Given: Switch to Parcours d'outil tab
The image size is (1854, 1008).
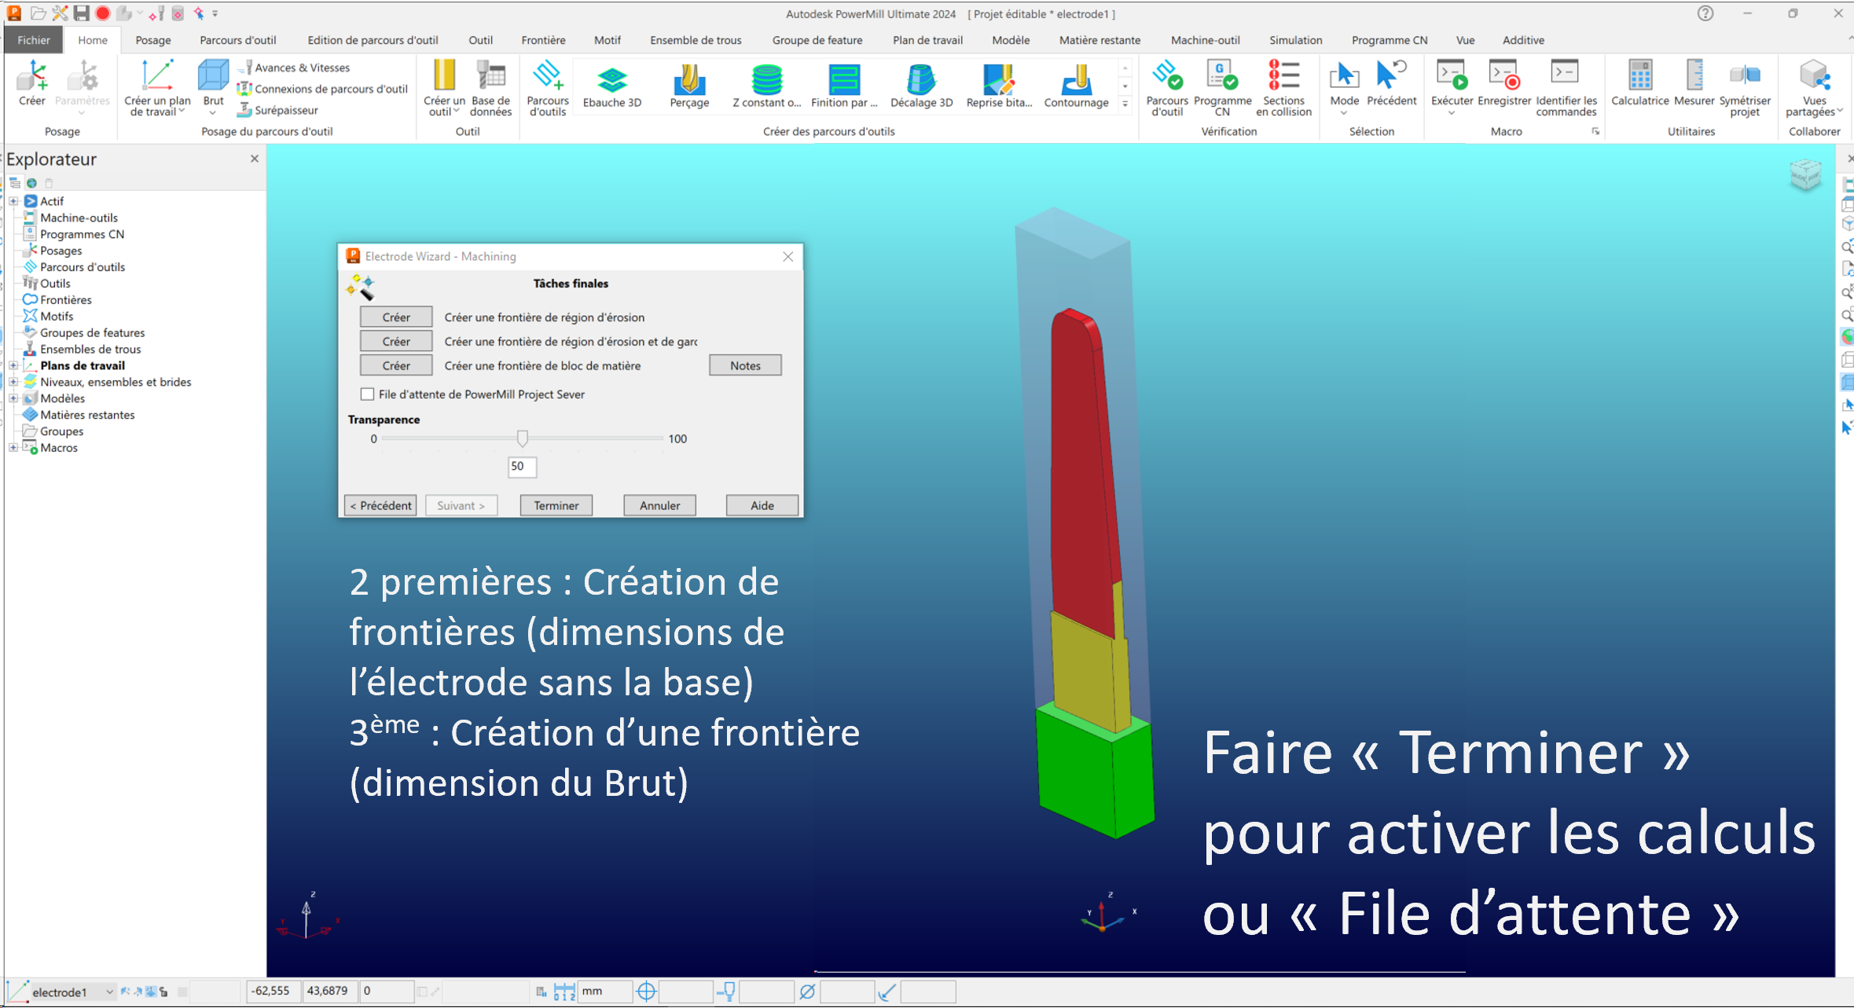Looking at the screenshot, I should [238, 40].
